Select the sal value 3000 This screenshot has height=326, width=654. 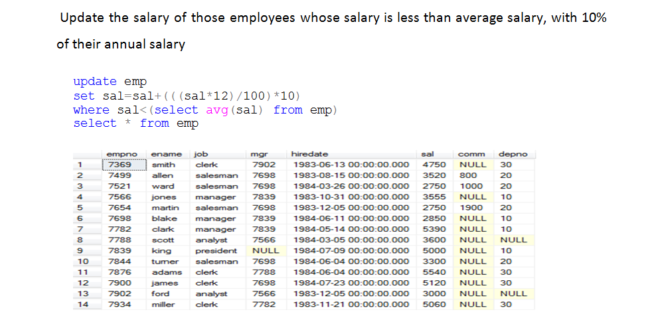(434, 294)
